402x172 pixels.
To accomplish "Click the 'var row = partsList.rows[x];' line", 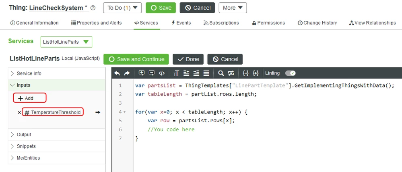I will [191, 121].
